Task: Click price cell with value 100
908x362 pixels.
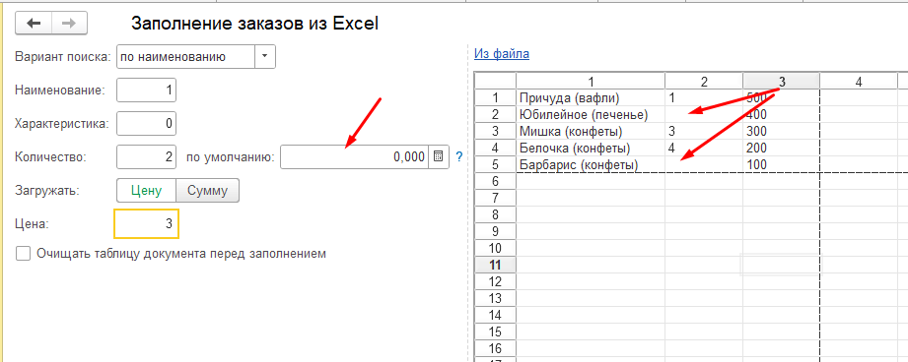Action: coord(781,164)
